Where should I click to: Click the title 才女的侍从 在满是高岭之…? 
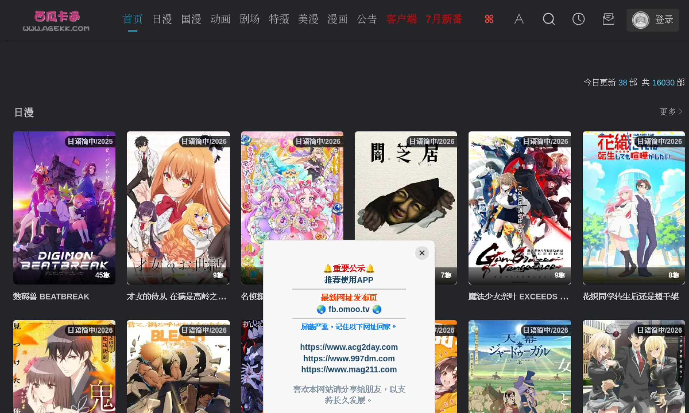point(177,296)
